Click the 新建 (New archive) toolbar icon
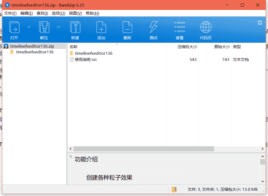The image size is (268, 196). pyautogui.click(x=75, y=27)
